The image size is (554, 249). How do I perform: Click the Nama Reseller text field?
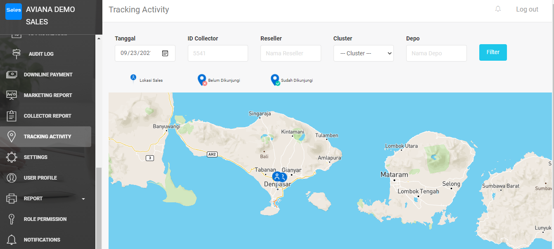291,53
